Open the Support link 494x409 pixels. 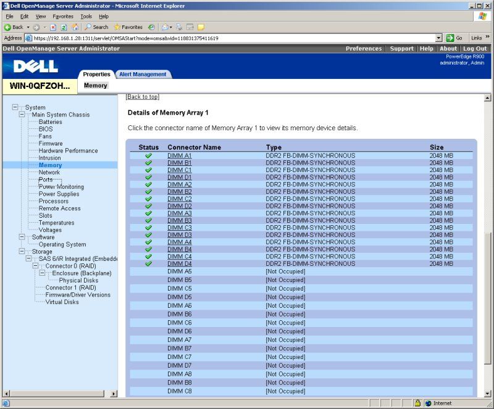pyautogui.click(x=402, y=49)
